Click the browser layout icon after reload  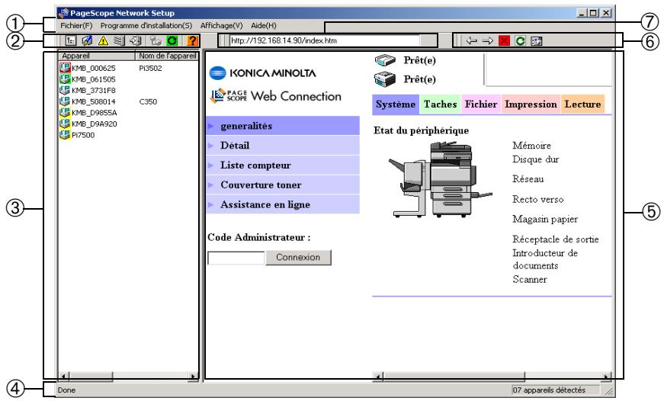coord(537,41)
